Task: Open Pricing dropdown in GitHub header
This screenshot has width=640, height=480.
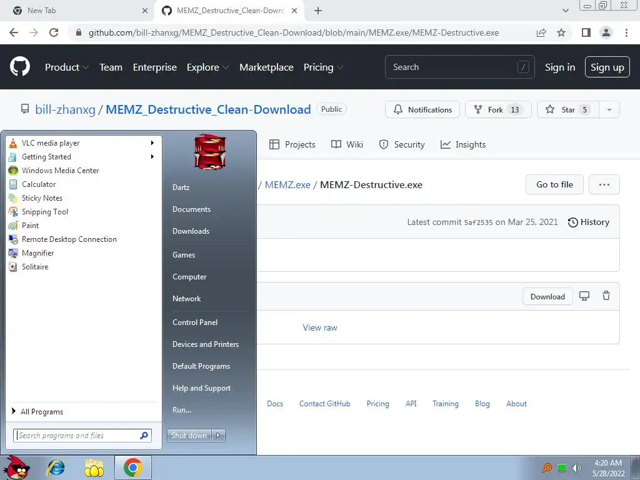Action: tap(323, 67)
